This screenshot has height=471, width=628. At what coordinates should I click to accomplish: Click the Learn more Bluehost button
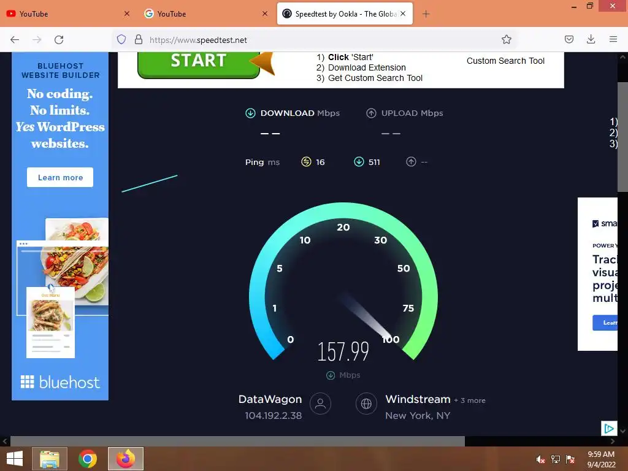tap(60, 177)
